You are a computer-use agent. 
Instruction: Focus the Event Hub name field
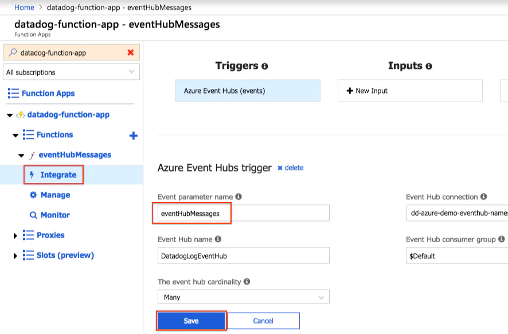243,255
